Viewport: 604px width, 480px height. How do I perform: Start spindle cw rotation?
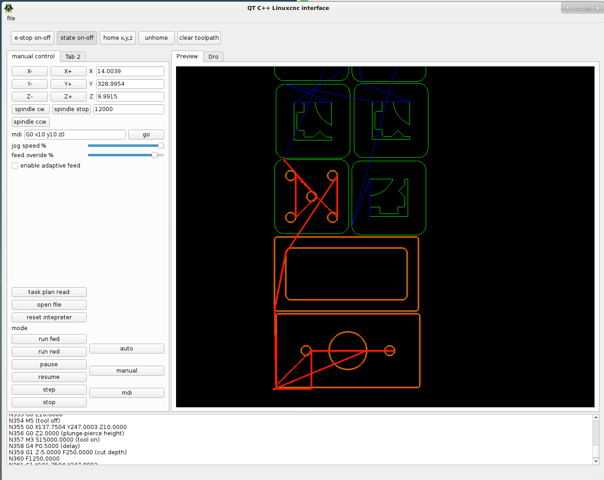coord(30,109)
